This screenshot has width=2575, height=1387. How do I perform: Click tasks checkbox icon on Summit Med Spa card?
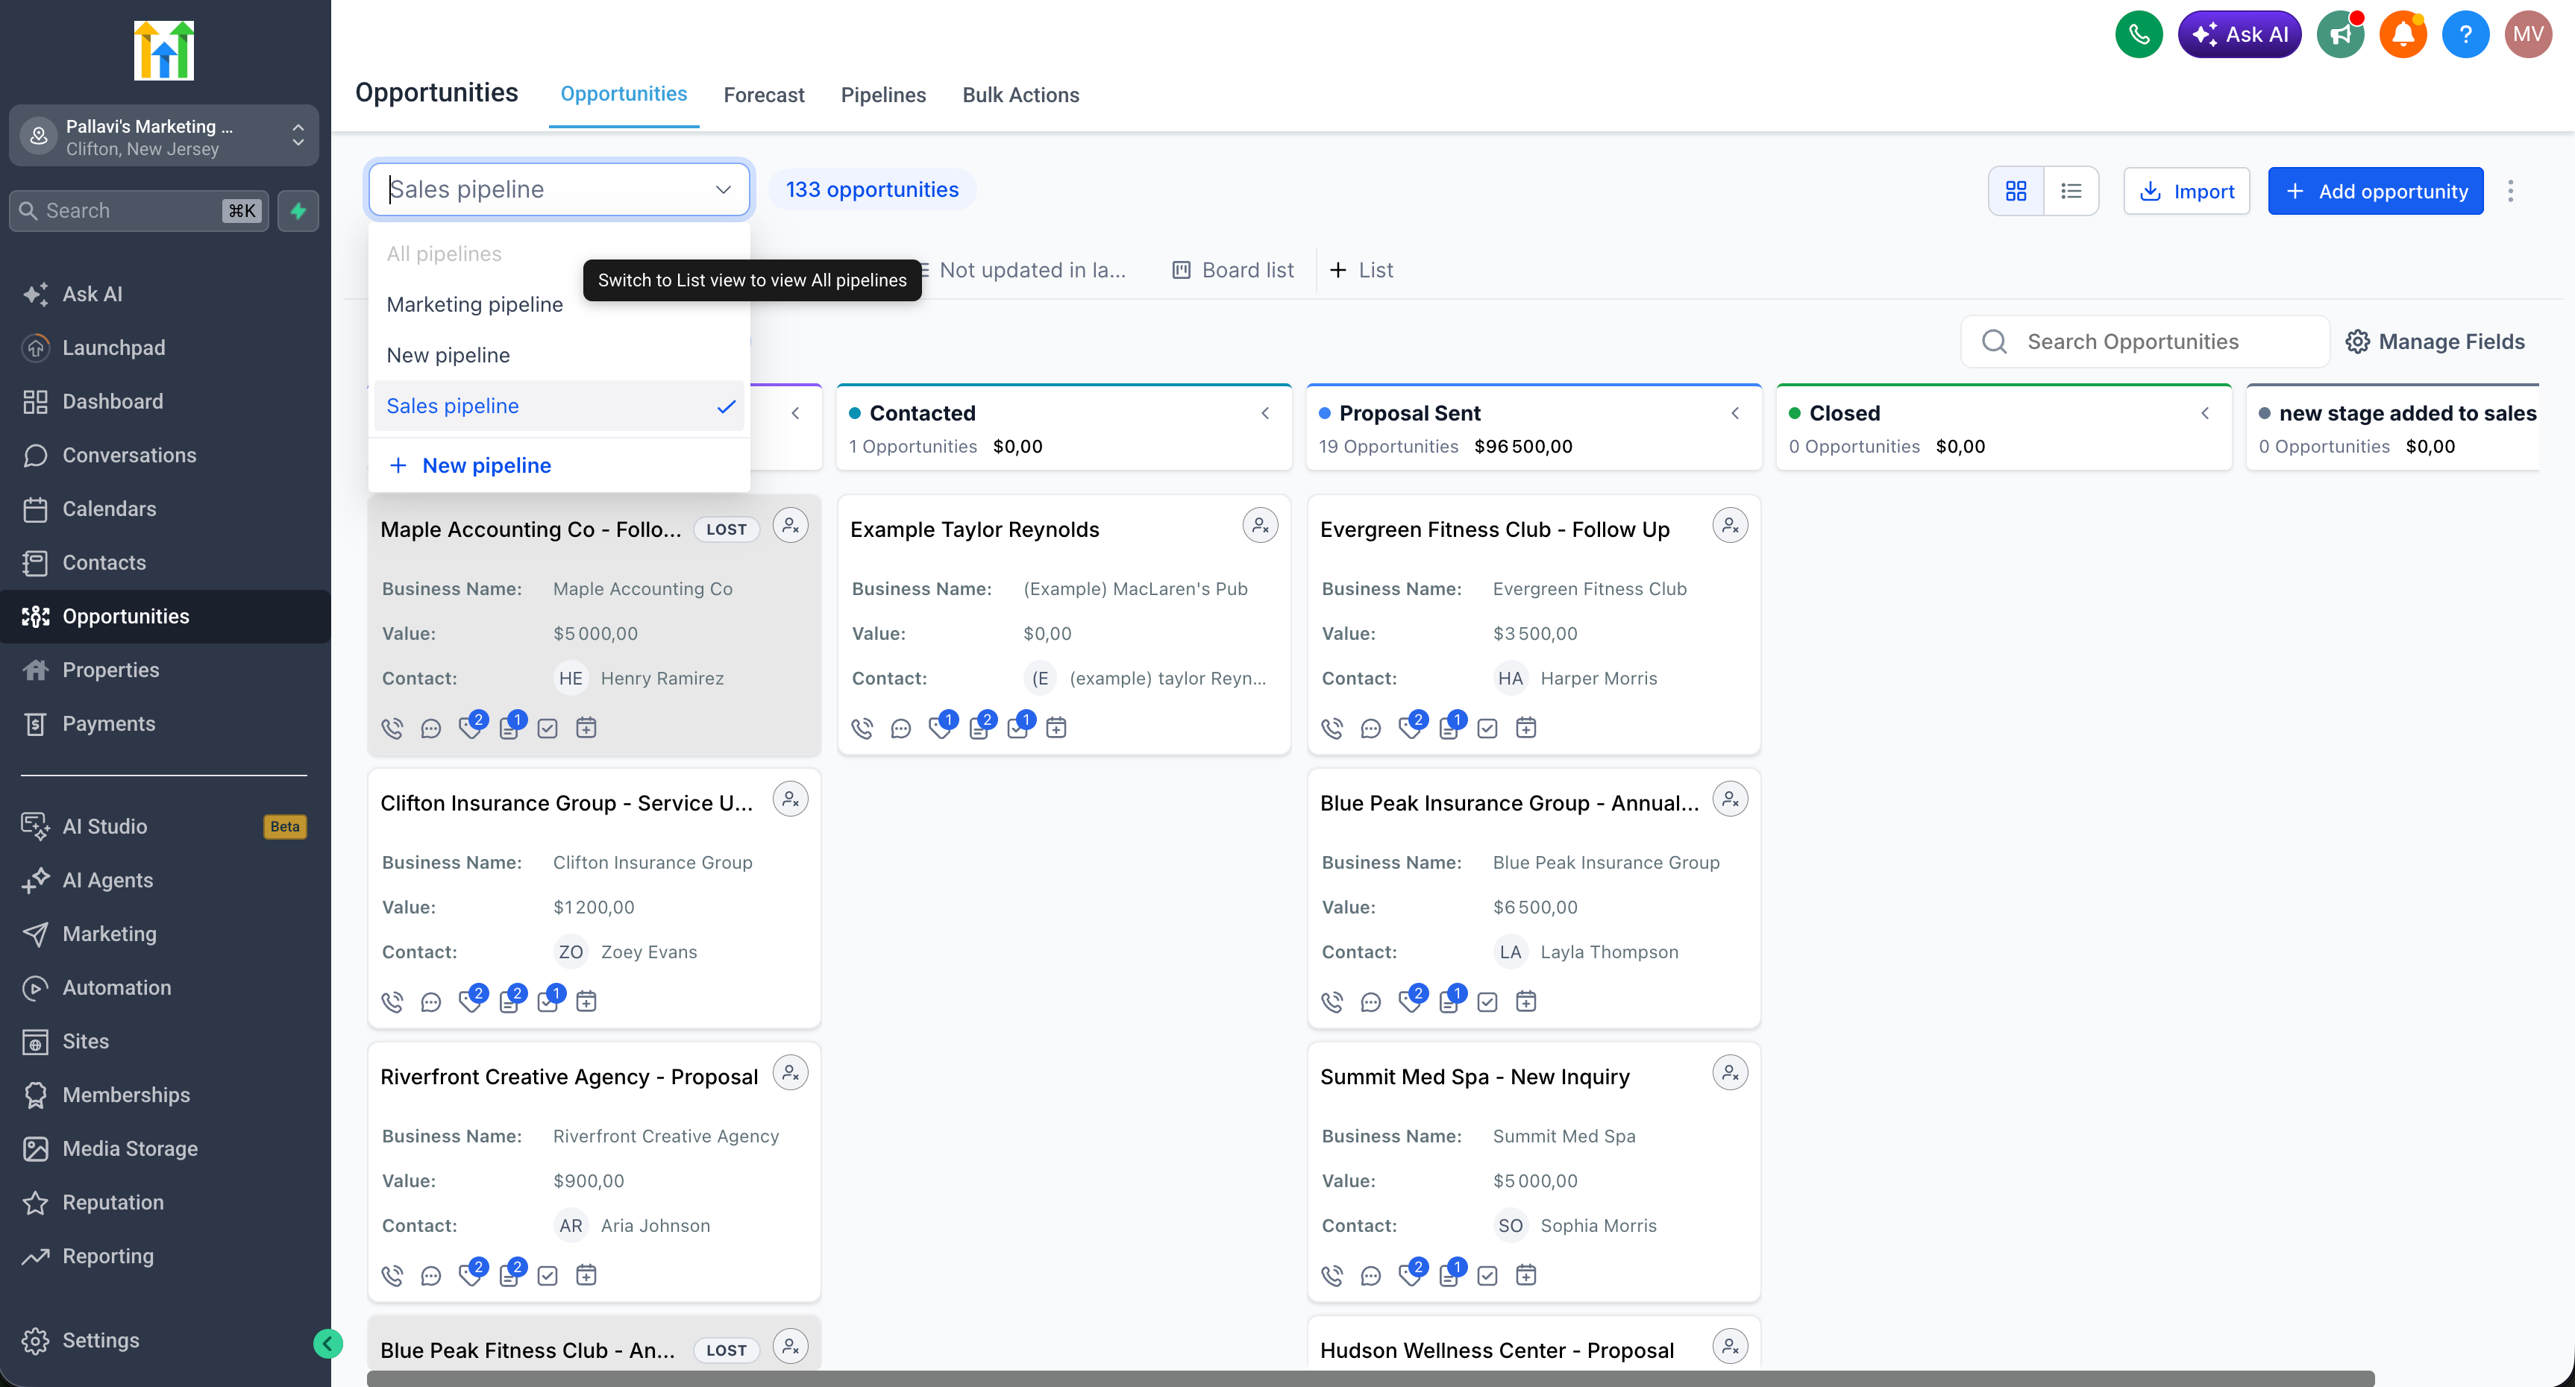click(1487, 1275)
